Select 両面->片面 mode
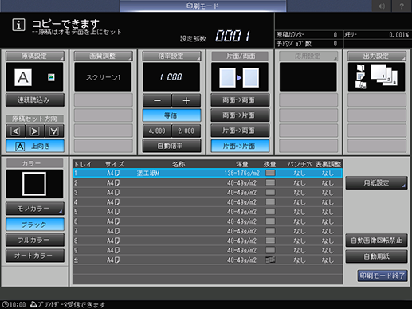The width and height of the screenshot is (412, 309). (x=240, y=115)
